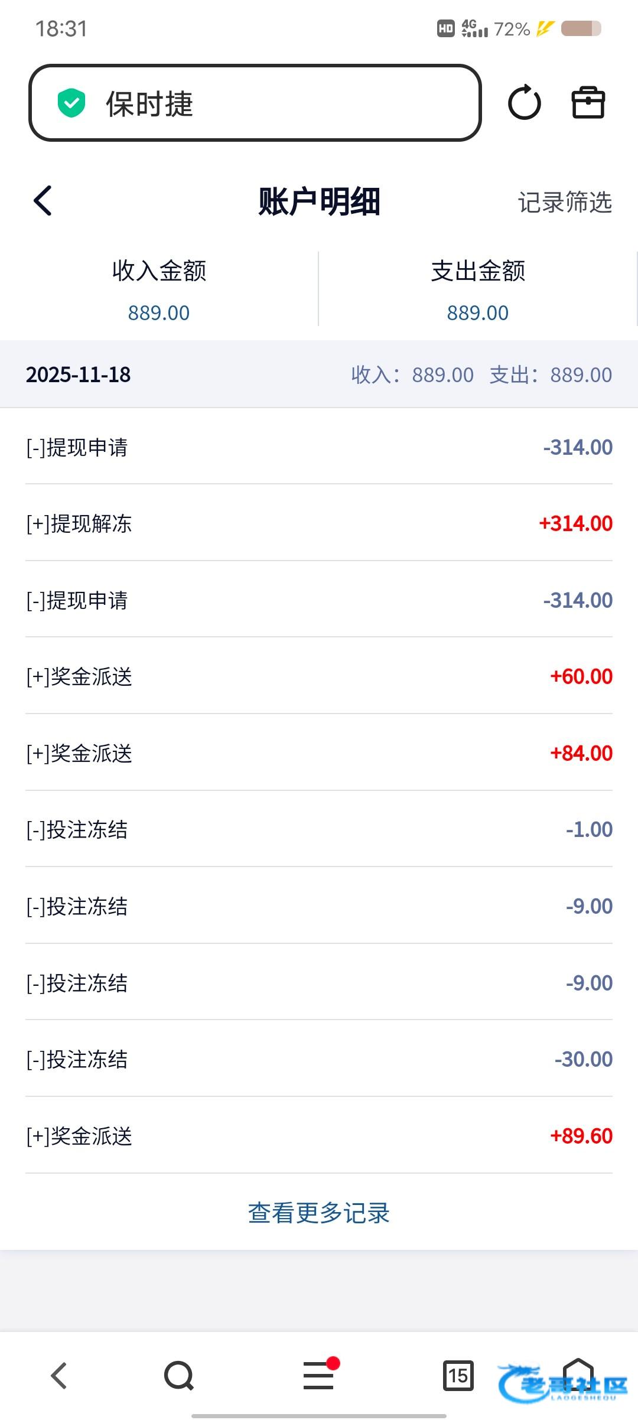Open the tab switcher showing 15
Viewport: 638px width, 1420px height.
click(x=458, y=1376)
